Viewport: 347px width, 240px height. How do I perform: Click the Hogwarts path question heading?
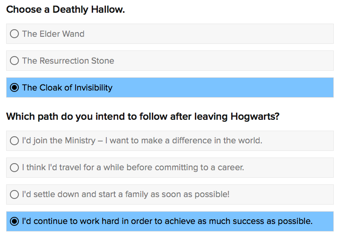click(143, 116)
